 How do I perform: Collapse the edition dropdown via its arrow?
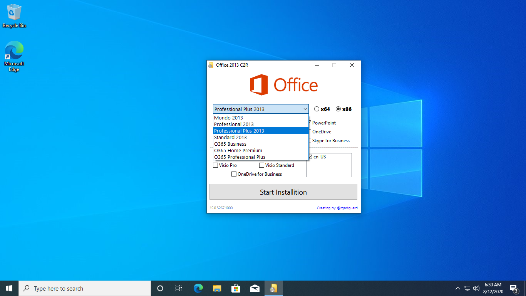point(305,109)
